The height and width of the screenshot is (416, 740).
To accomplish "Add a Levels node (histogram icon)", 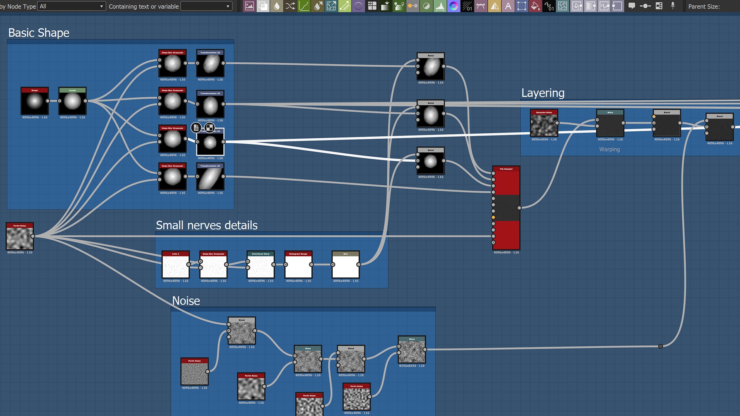I will point(440,6).
